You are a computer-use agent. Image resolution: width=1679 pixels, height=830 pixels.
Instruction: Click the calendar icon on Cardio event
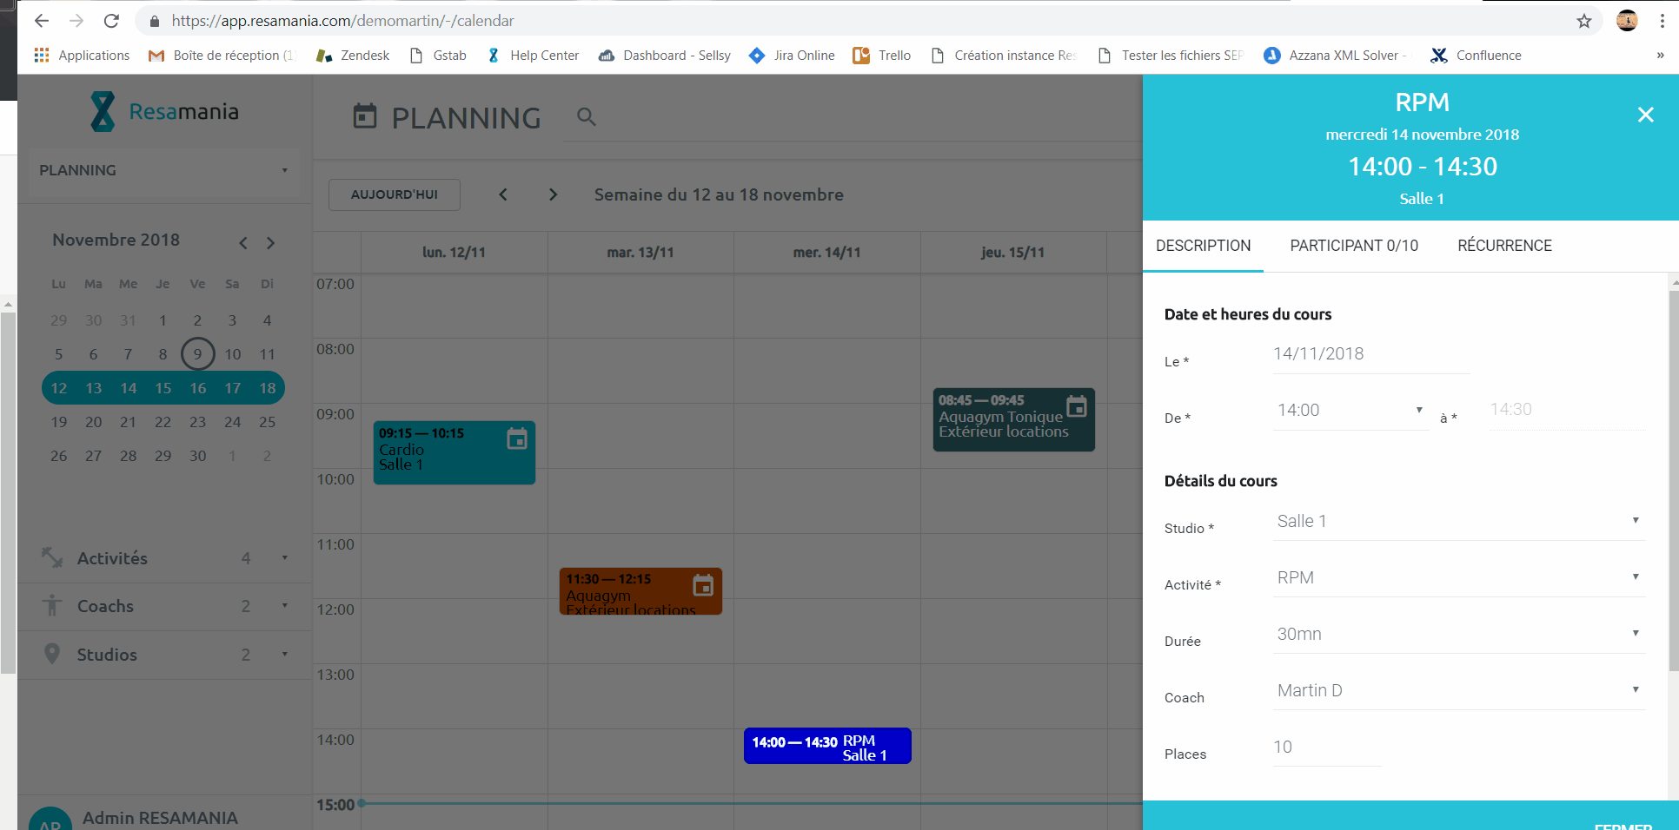point(517,439)
